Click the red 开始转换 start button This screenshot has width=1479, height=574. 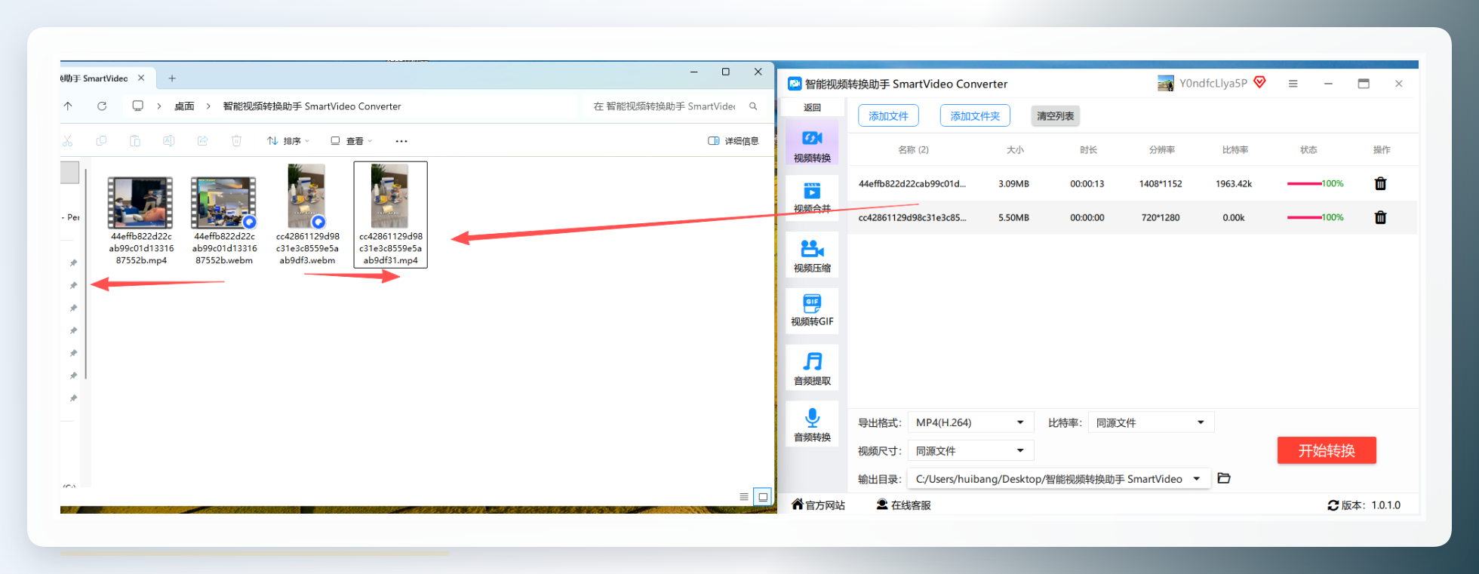[x=1327, y=450]
